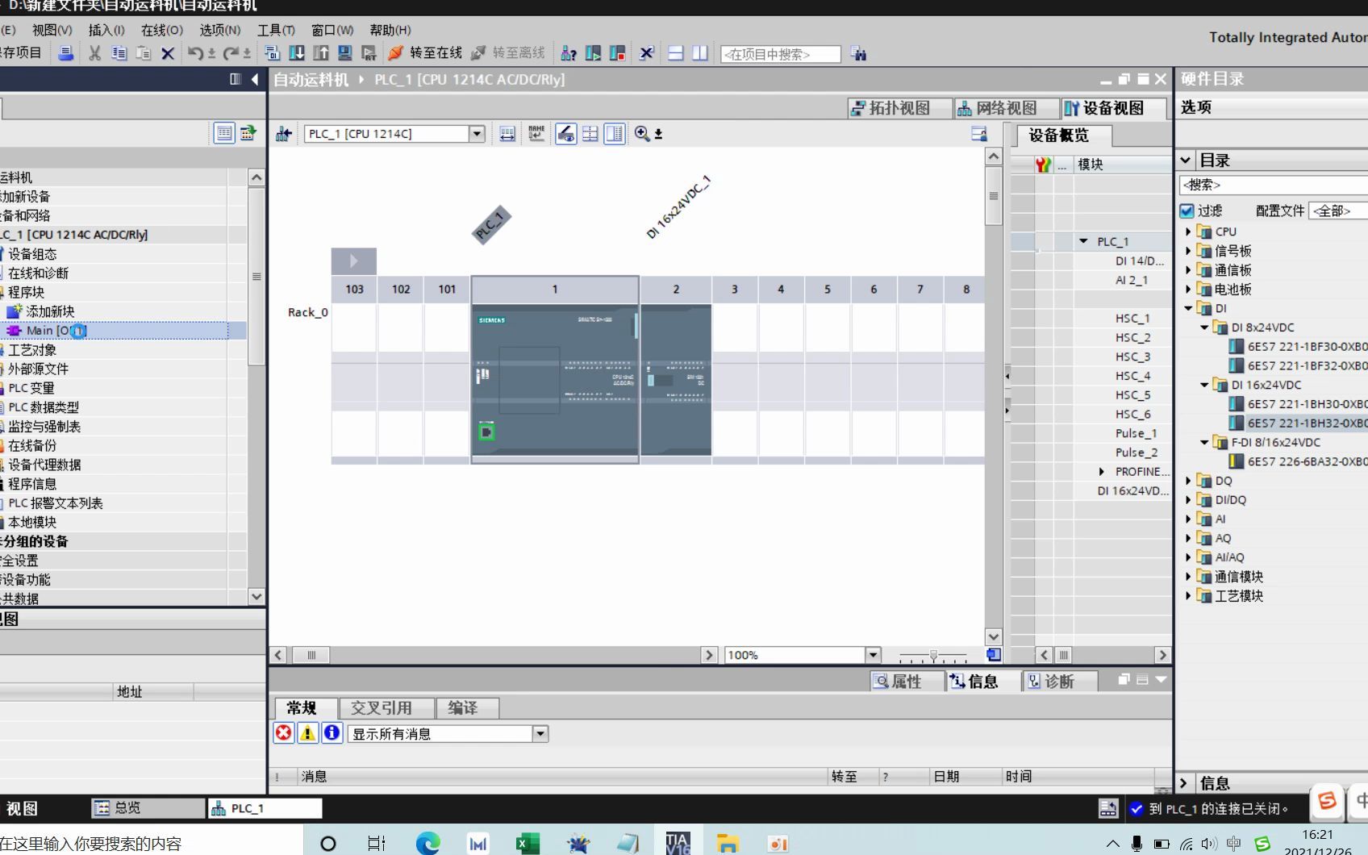Expand the DQ folder in catalog
1368x855 pixels.
(x=1188, y=481)
